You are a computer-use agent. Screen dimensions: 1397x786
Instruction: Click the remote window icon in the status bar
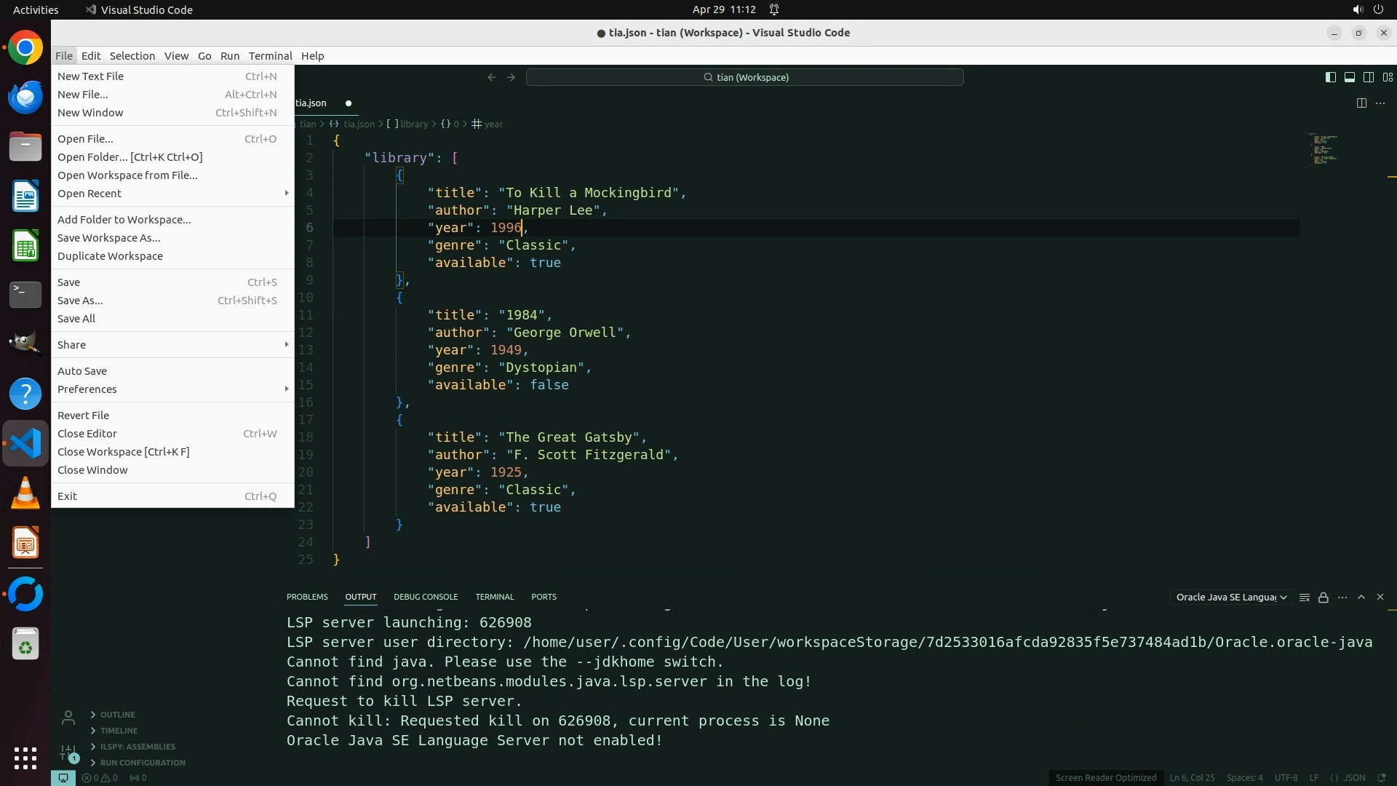[63, 778]
